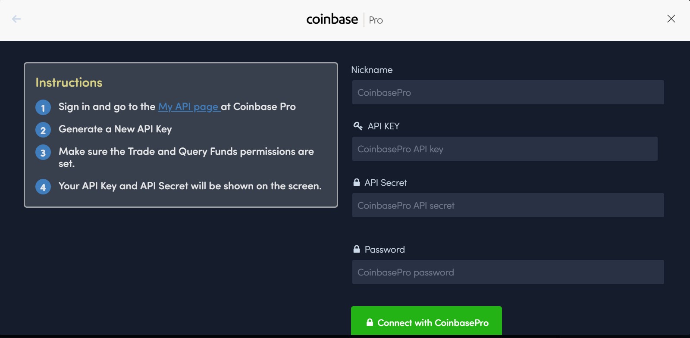Open the My API page link
The image size is (690, 338).
tap(189, 106)
